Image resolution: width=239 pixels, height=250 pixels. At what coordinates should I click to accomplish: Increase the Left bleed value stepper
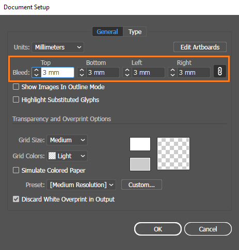click(127, 70)
